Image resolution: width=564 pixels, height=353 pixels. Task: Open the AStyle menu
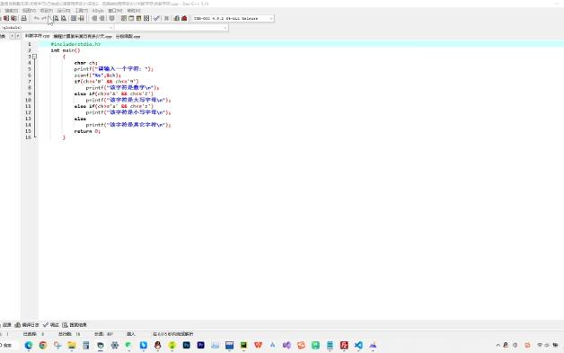point(98,11)
